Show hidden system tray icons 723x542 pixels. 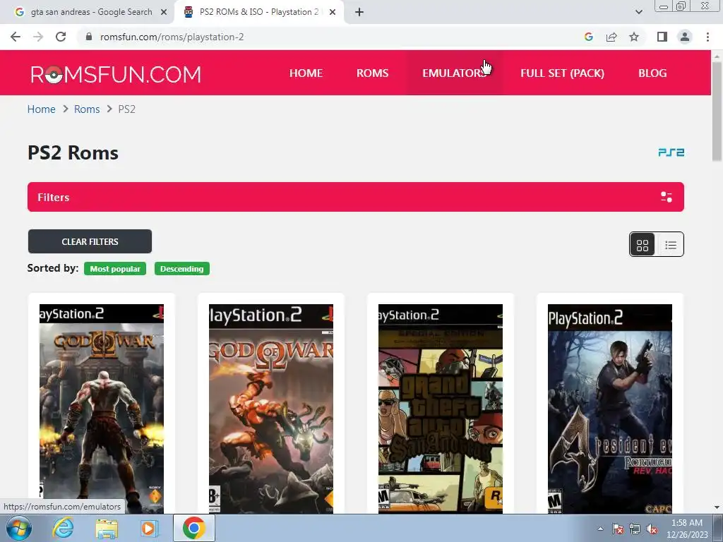[x=600, y=529]
